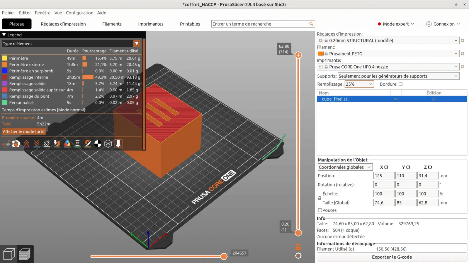Click X axis mirror icon
This screenshot has width=469, height=263.
pos(386,167)
